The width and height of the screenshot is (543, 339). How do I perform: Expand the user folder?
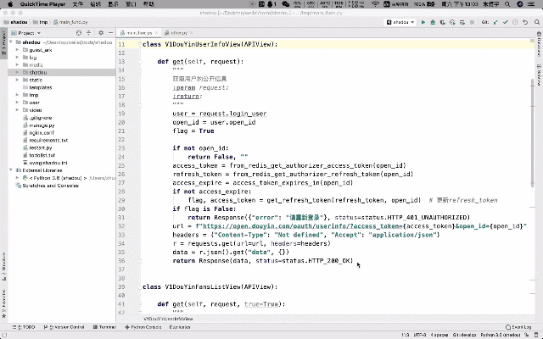click(17, 103)
